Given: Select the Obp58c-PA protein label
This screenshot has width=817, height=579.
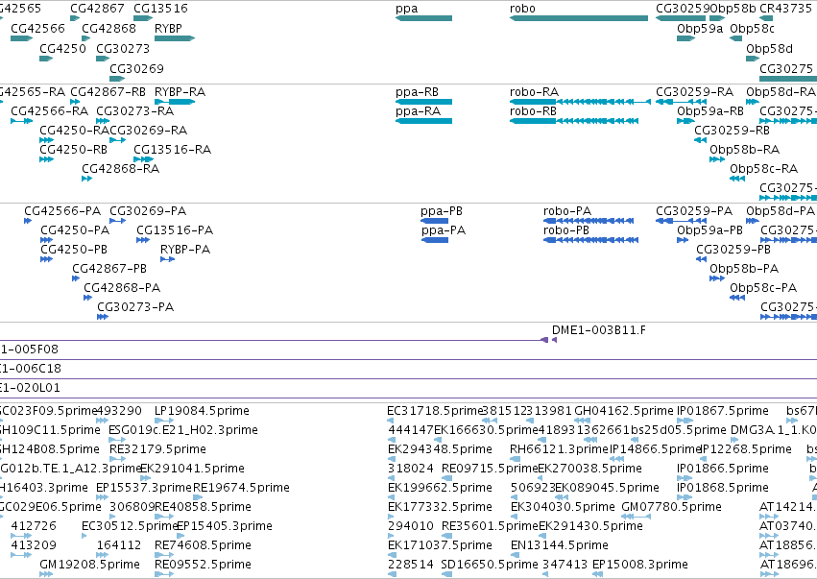Looking at the screenshot, I should pos(763,288).
